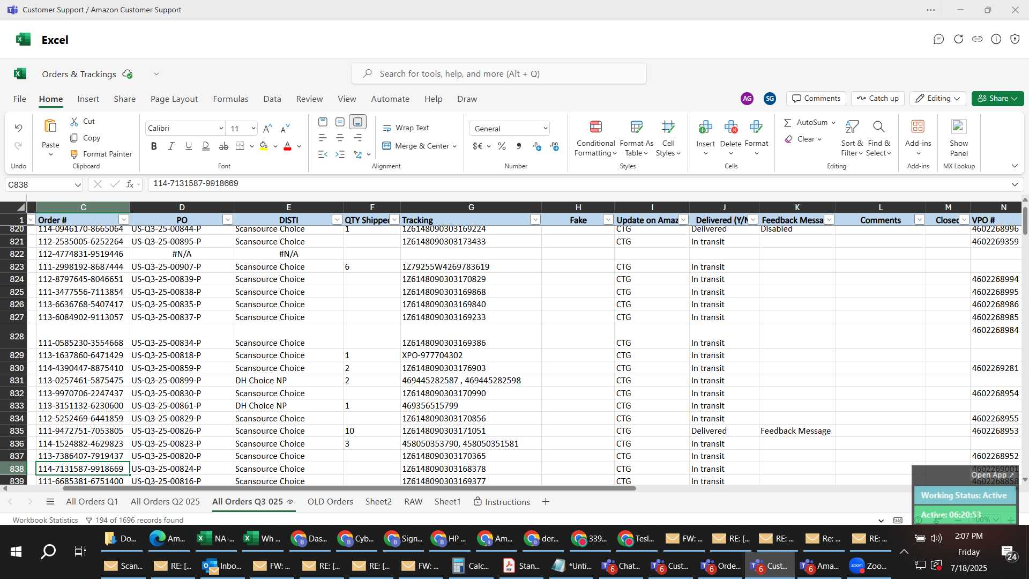Open the Calibri font name dropdown
The height and width of the screenshot is (579, 1029).
point(221,128)
